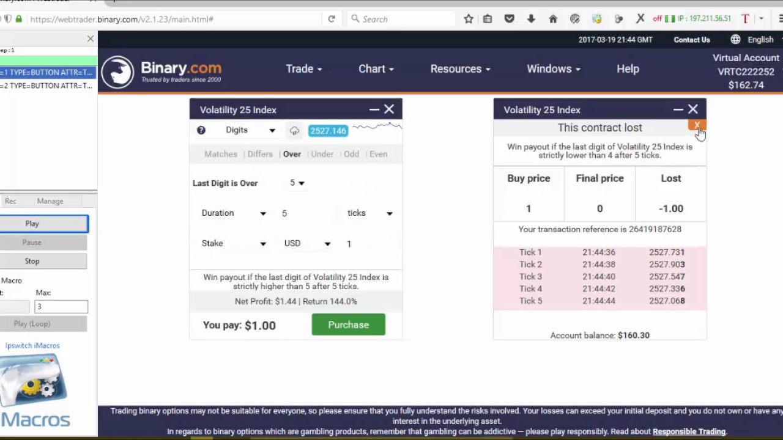This screenshot has height=440, width=783.
Task: Select the Differs contract tab
Action: 260,154
